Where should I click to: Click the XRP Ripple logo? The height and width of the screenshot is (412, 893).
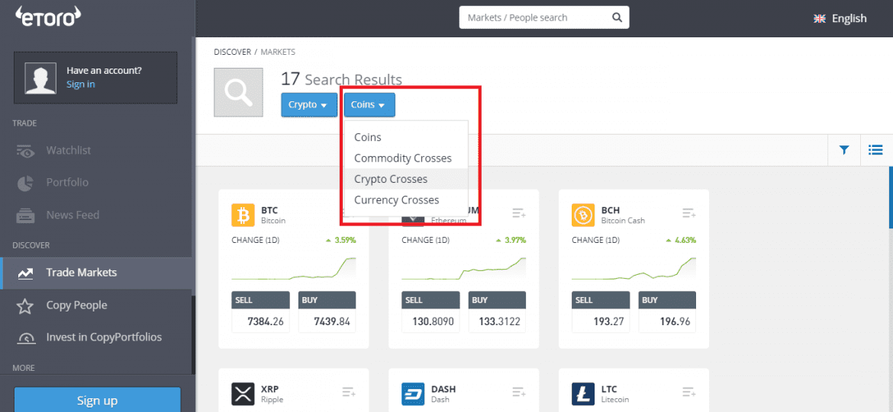click(243, 394)
